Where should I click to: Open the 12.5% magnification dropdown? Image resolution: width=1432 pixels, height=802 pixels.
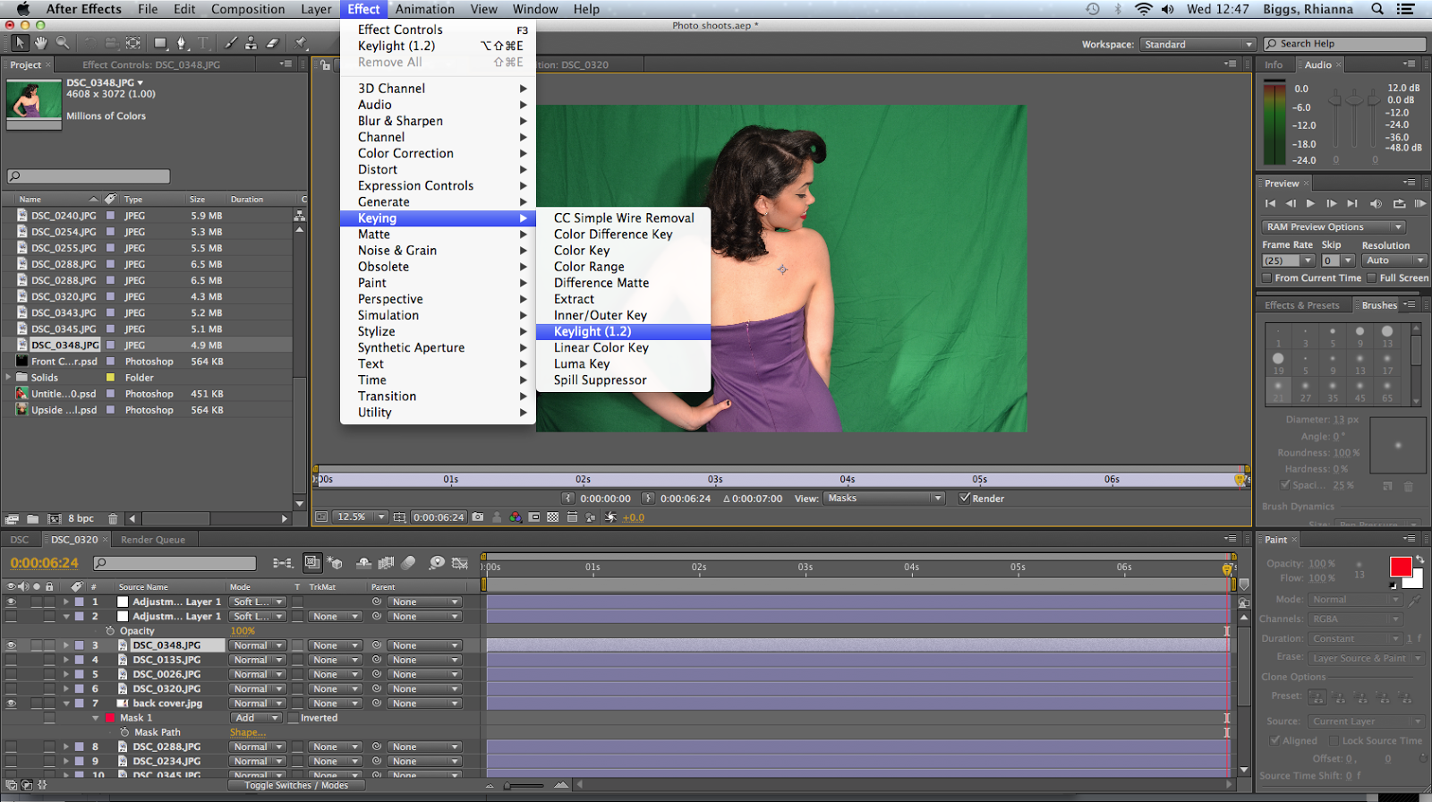point(360,517)
